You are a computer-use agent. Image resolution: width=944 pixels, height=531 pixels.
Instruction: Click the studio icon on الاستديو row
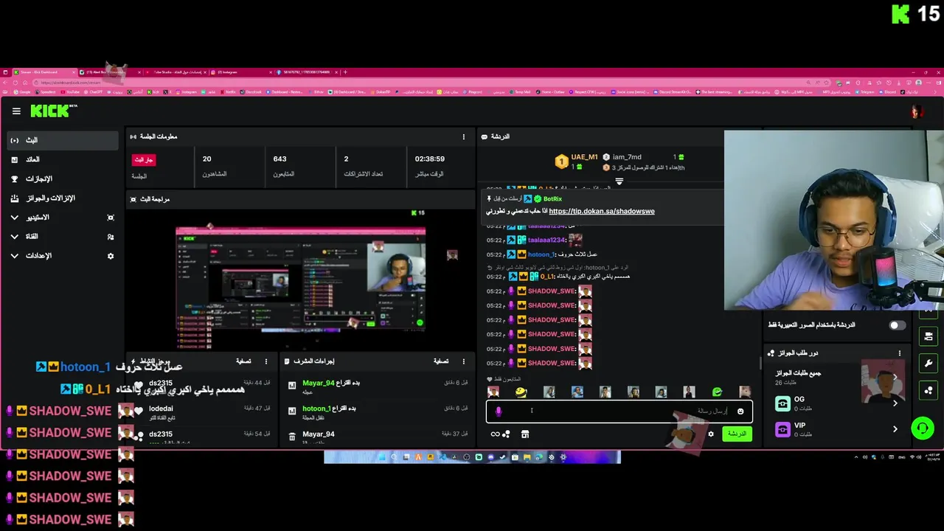111,218
